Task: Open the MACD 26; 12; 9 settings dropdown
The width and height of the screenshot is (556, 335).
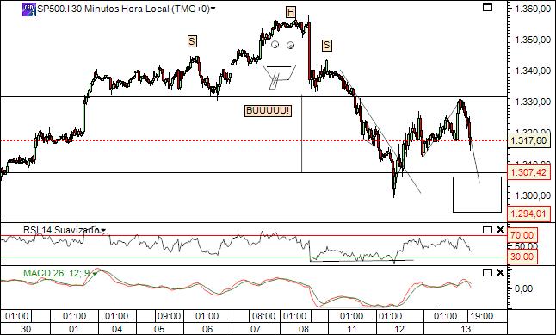Action: (95, 274)
